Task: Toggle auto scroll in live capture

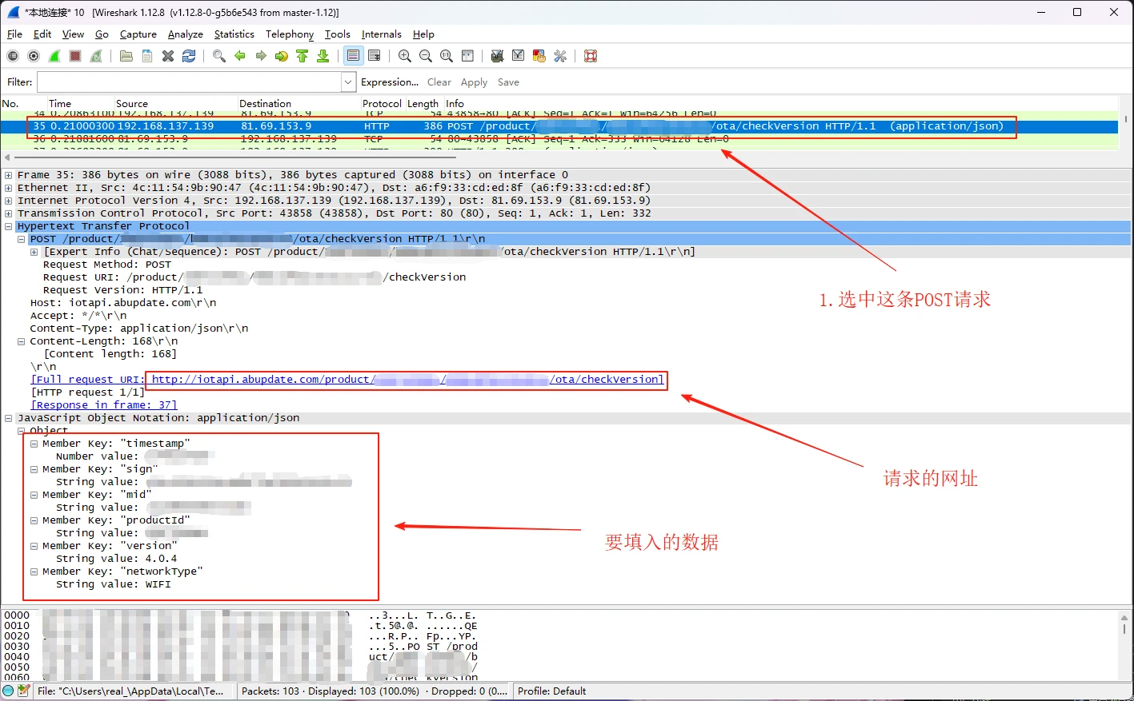Action: point(374,56)
